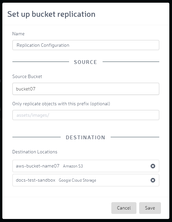
Task: Cancel the bucket replication setup
Action: [x=124, y=208]
